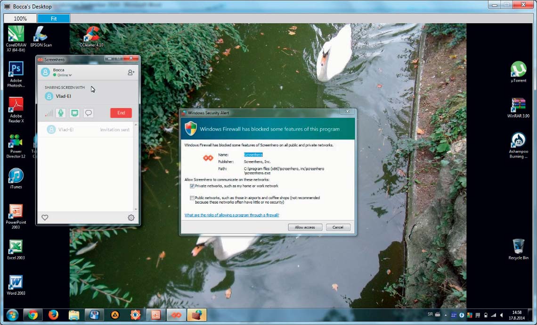Viewport: 537px width, 325px height.
Task: Open Windows Explorer from the taskbar
Action: [73, 315]
